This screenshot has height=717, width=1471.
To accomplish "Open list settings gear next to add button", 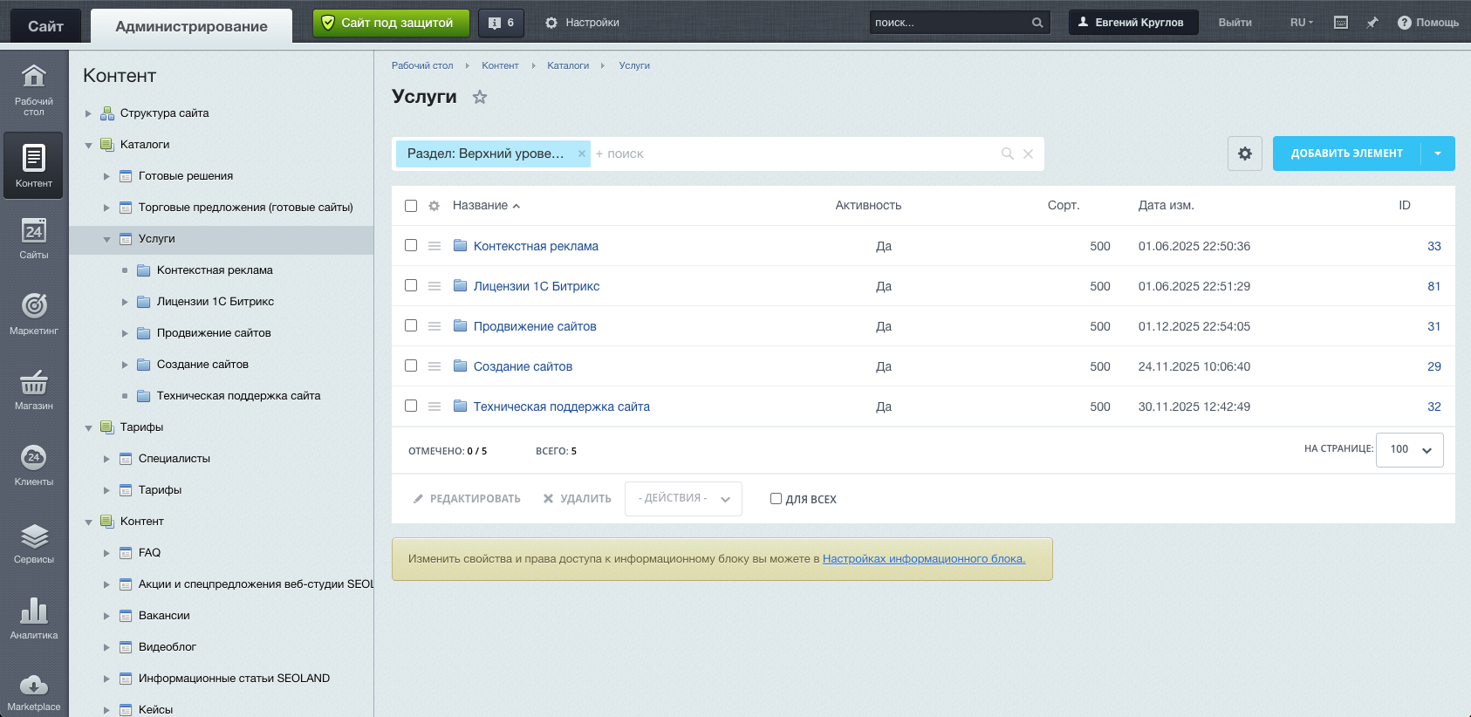I will (x=1244, y=154).
